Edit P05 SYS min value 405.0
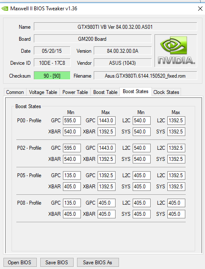205x269 pixels. click(x=142, y=187)
